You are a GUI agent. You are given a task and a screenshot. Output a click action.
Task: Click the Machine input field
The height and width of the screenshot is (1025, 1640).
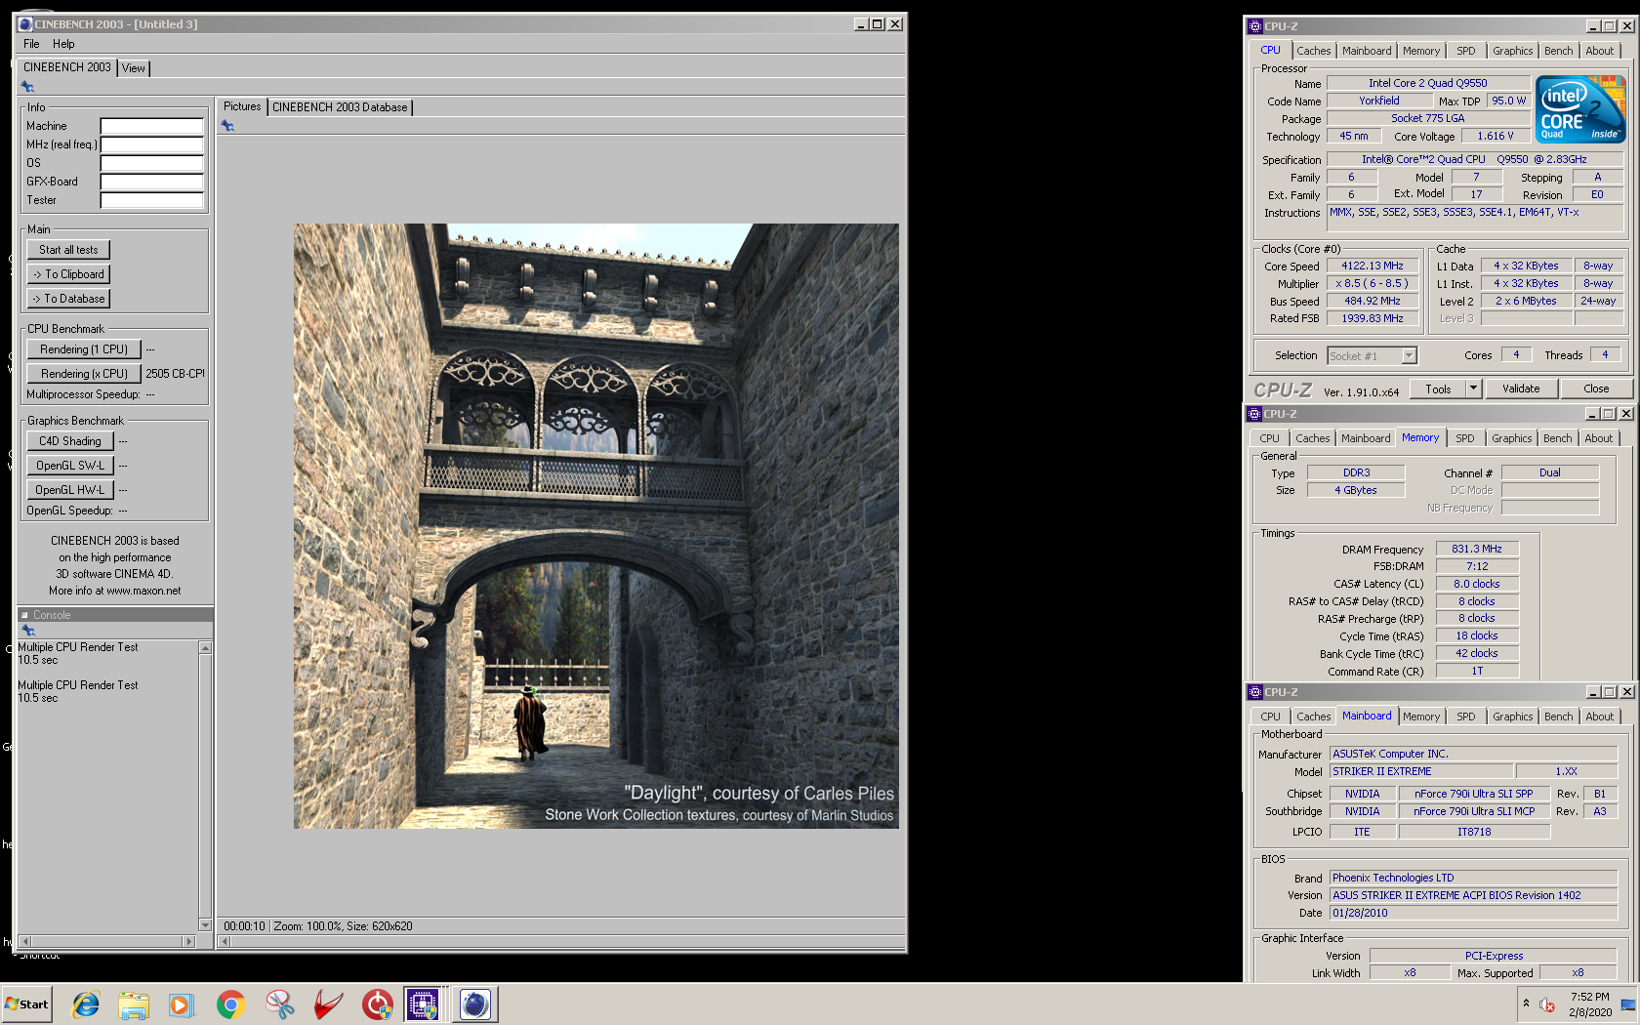pyautogui.click(x=152, y=126)
